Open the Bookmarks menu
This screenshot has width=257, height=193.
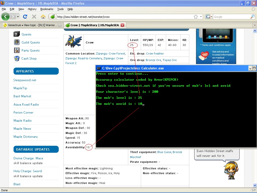pyautogui.click(x=47, y=9)
